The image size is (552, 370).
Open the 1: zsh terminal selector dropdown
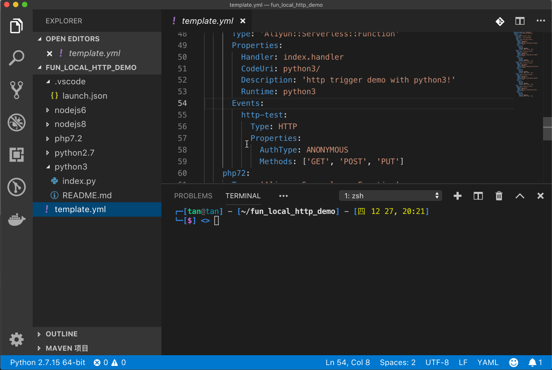pyautogui.click(x=391, y=196)
